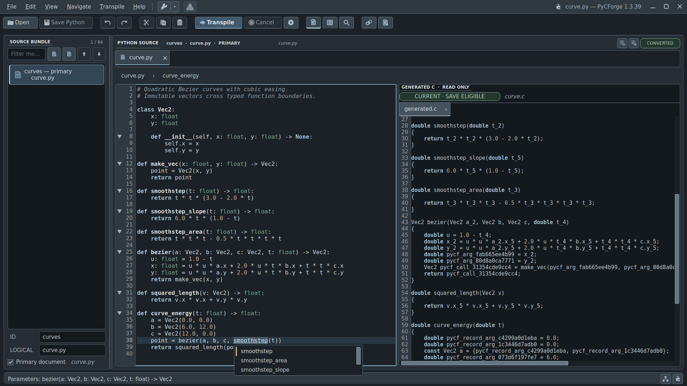687x386 pixels.
Task: Click the chain link icon
Action: [369, 23]
